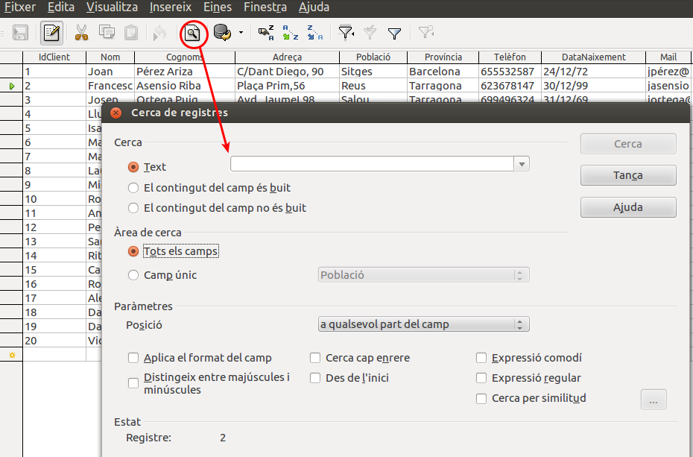
Task: Enable 'Expressió regular' checkbox
Action: [482, 378]
